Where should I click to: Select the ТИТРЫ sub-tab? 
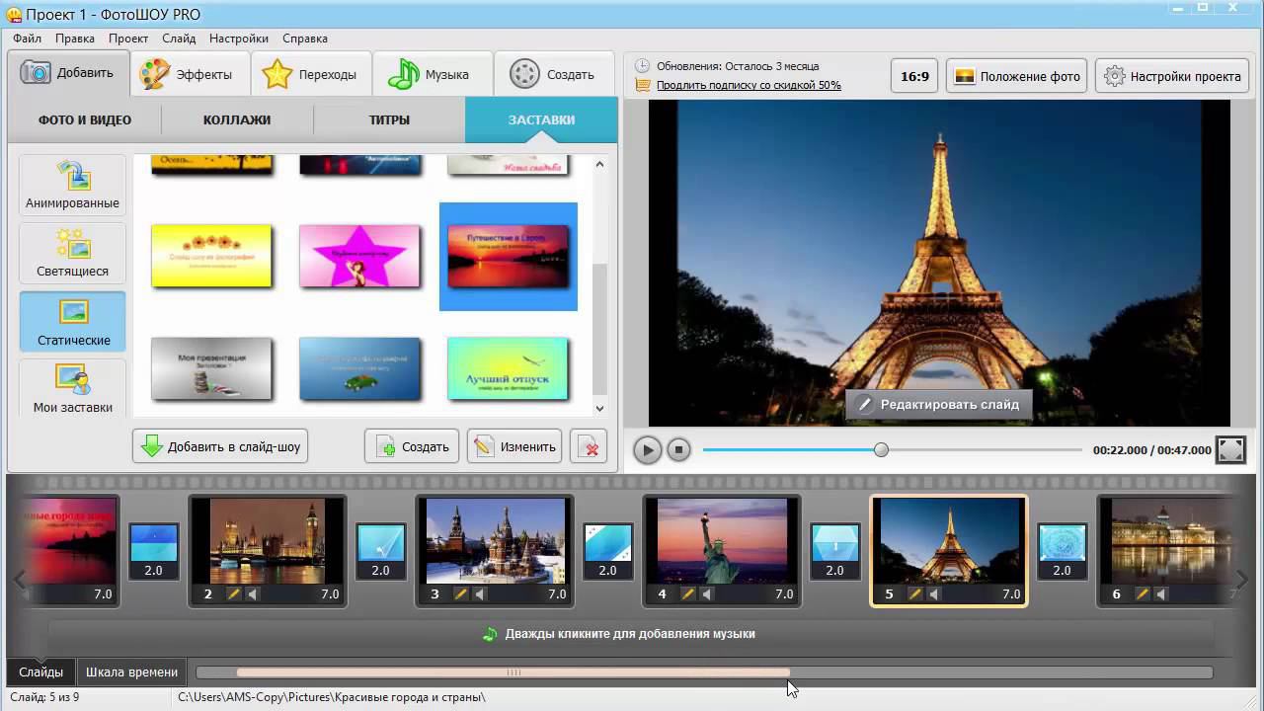click(389, 119)
